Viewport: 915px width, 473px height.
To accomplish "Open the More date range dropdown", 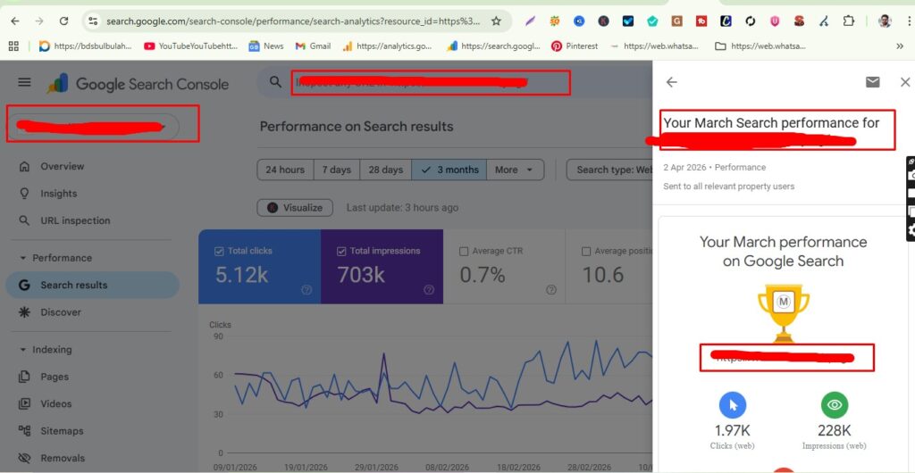I will (515, 170).
